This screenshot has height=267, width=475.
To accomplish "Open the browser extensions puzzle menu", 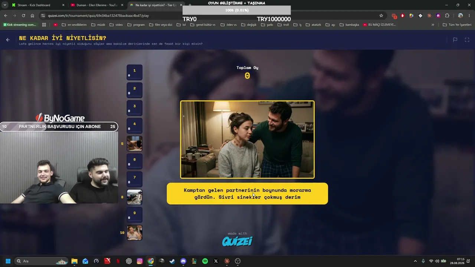I will [447, 16].
